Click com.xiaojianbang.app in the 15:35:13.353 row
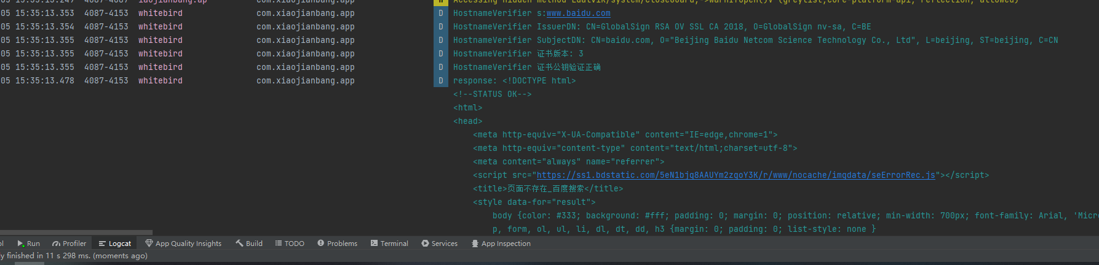1099x265 pixels. (306, 13)
